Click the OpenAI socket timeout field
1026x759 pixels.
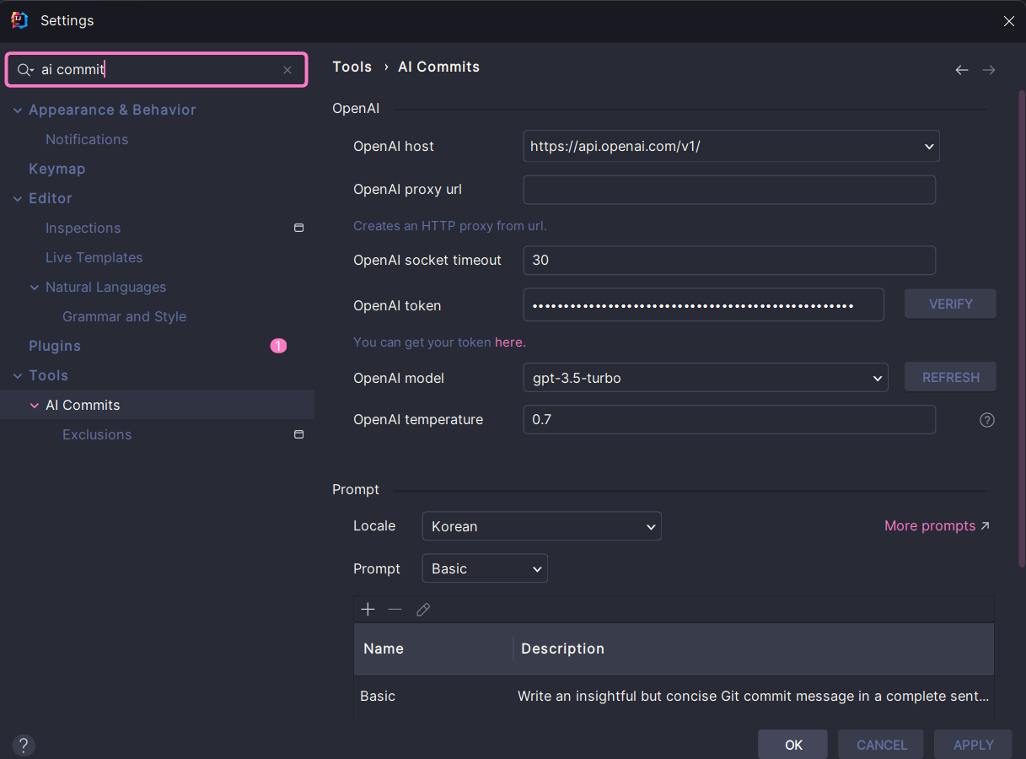click(x=729, y=260)
